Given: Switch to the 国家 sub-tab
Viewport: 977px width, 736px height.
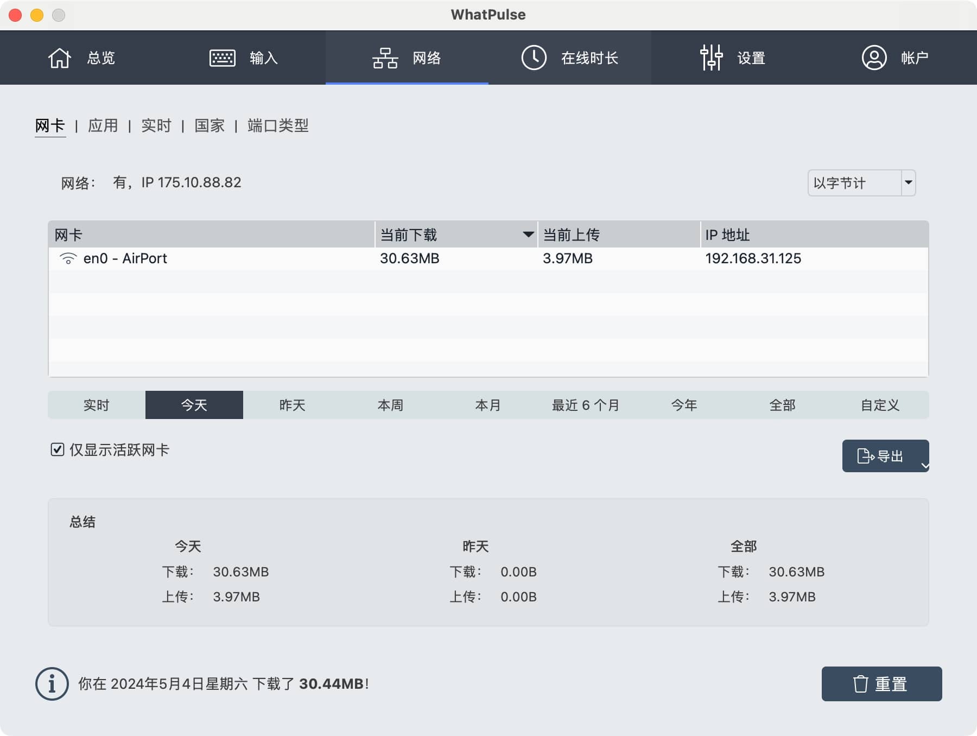Looking at the screenshot, I should tap(210, 126).
